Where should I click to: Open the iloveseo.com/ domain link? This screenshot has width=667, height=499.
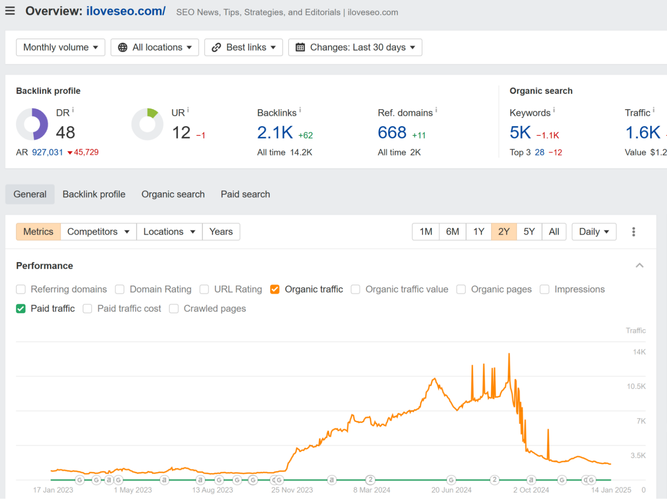pos(126,11)
